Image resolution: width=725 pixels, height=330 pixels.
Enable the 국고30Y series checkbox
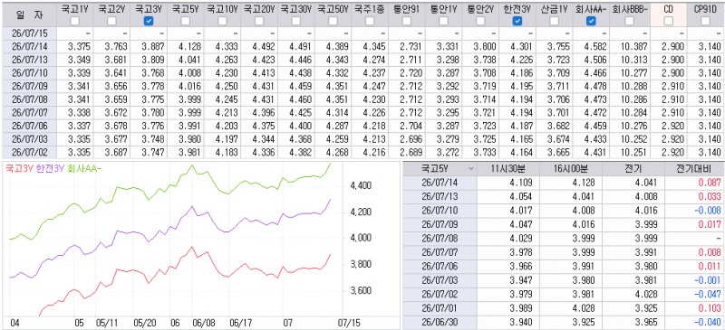tap(296, 21)
